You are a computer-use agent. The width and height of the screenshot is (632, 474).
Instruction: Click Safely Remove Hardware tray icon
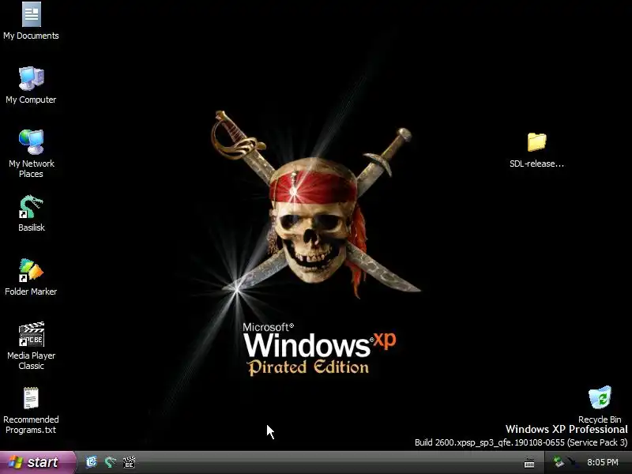click(x=559, y=462)
